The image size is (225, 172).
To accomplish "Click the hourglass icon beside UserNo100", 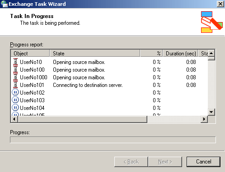I will [15, 70].
